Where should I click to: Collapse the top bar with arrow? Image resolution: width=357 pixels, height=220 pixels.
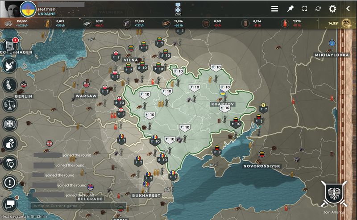(348, 8)
